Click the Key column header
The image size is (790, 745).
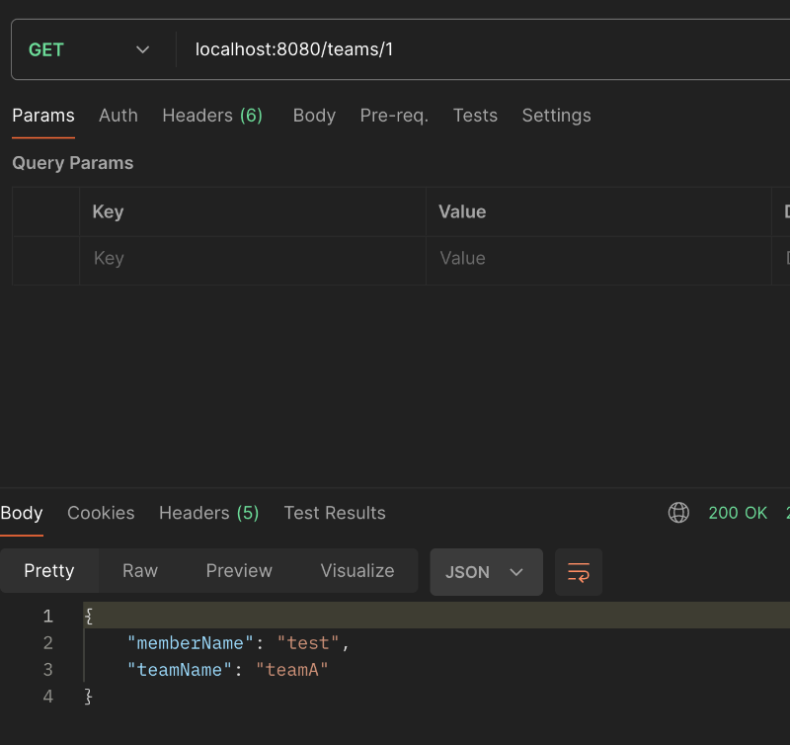point(108,211)
